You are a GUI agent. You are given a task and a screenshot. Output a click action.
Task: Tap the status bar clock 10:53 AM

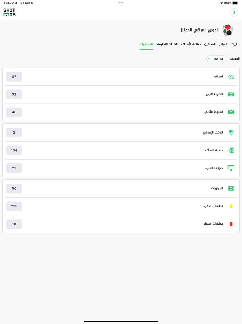(10, 3)
